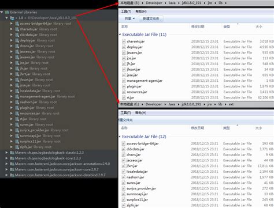
Task: Sort ext window by 类型 column
Action: pyautogui.click(x=227, y=128)
